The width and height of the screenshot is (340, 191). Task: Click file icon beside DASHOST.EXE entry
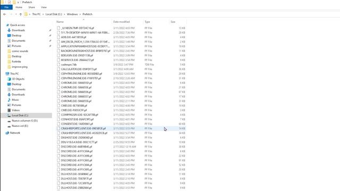(58, 137)
